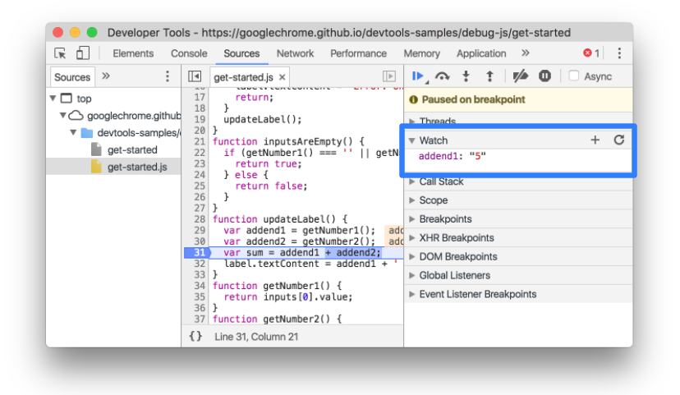
Task: Expand the Threads section
Action: pyautogui.click(x=412, y=121)
